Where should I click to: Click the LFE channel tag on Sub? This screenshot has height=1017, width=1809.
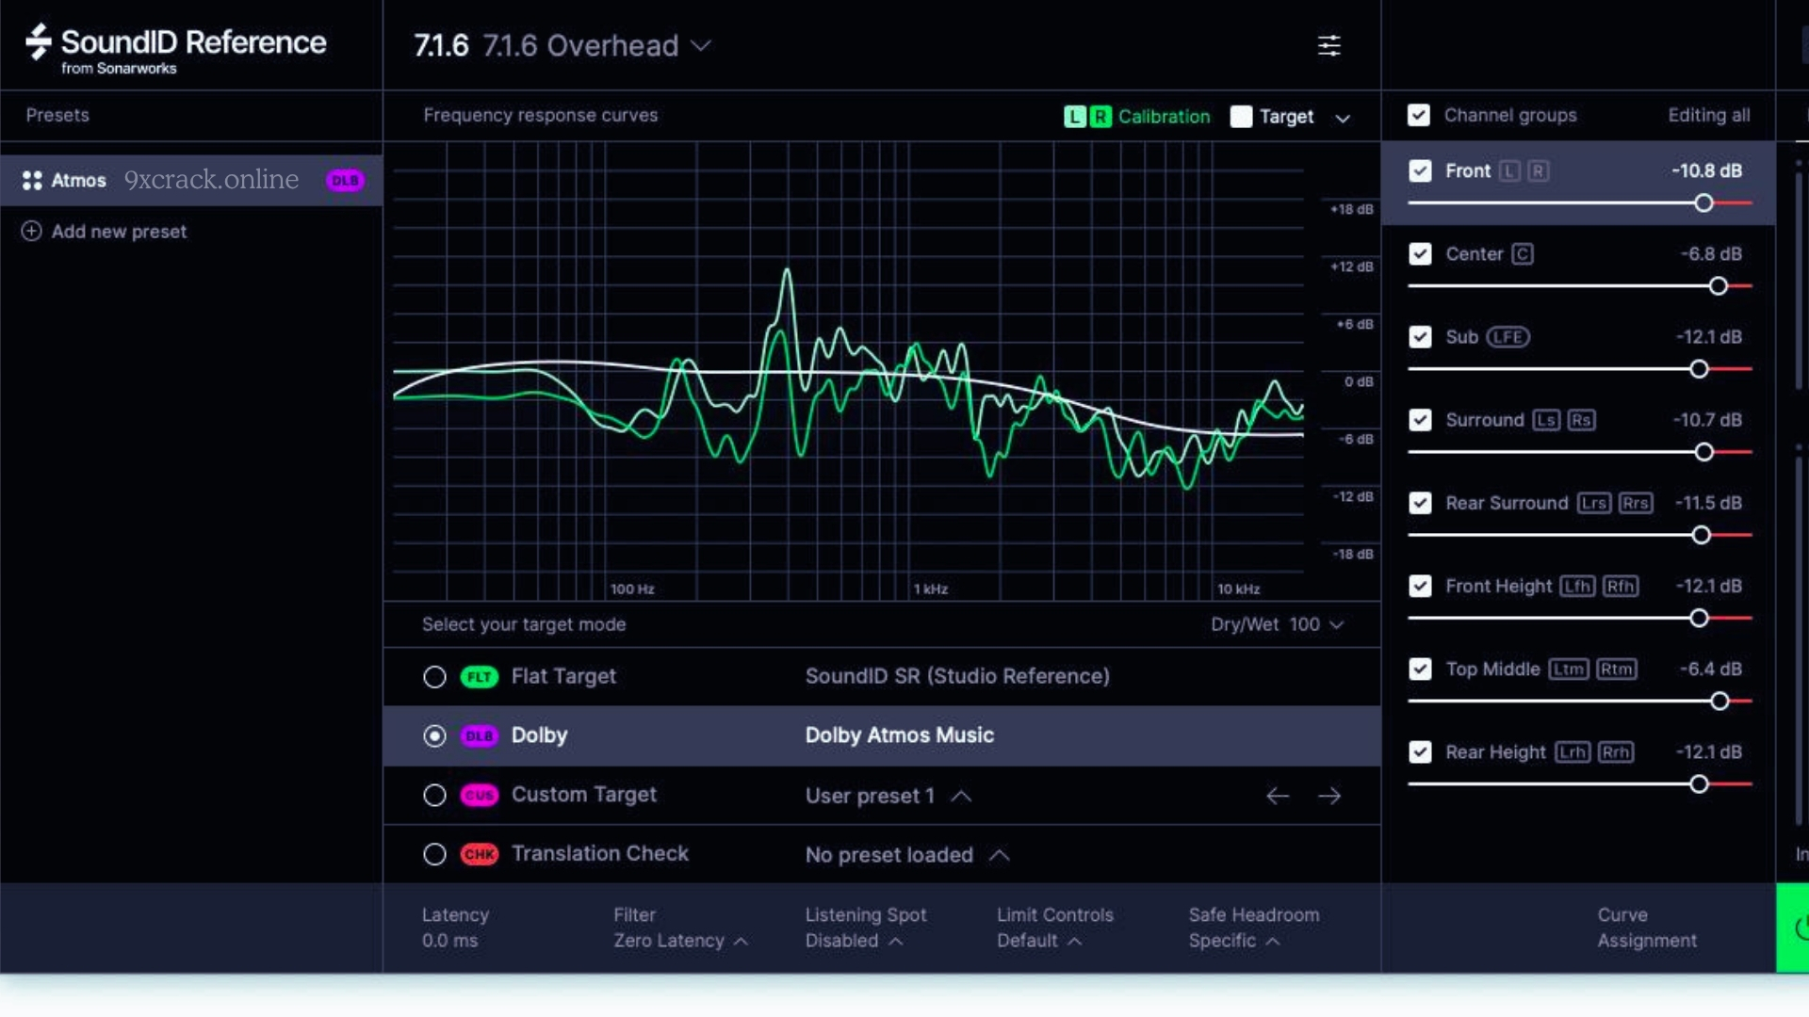point(1507,337)
